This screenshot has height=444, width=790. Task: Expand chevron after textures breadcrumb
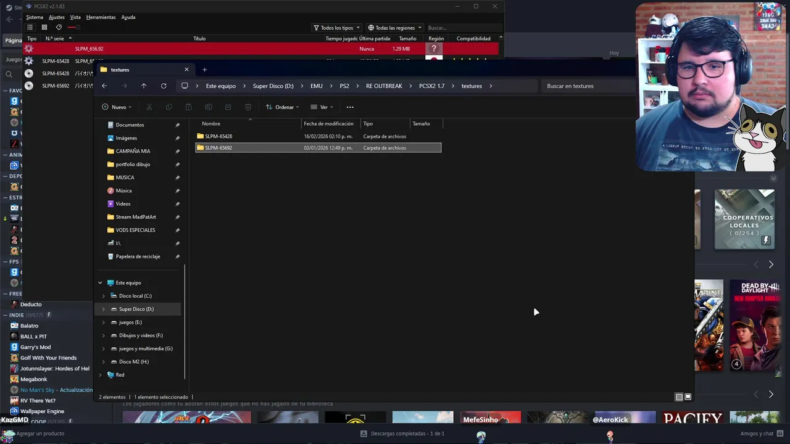tap(491, 86)
